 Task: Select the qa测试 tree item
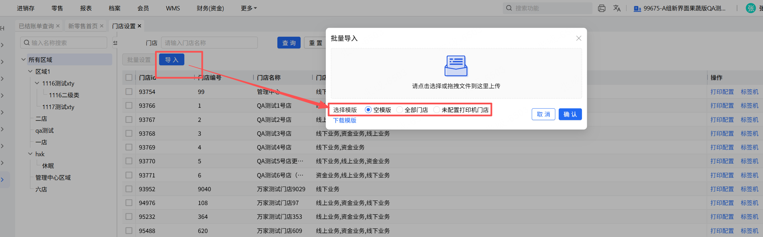point(44,130)
